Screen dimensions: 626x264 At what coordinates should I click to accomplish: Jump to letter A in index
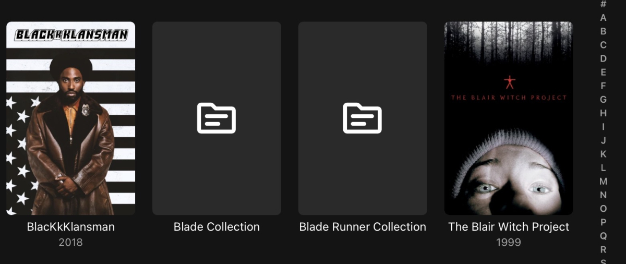click(x=604, y=18)
